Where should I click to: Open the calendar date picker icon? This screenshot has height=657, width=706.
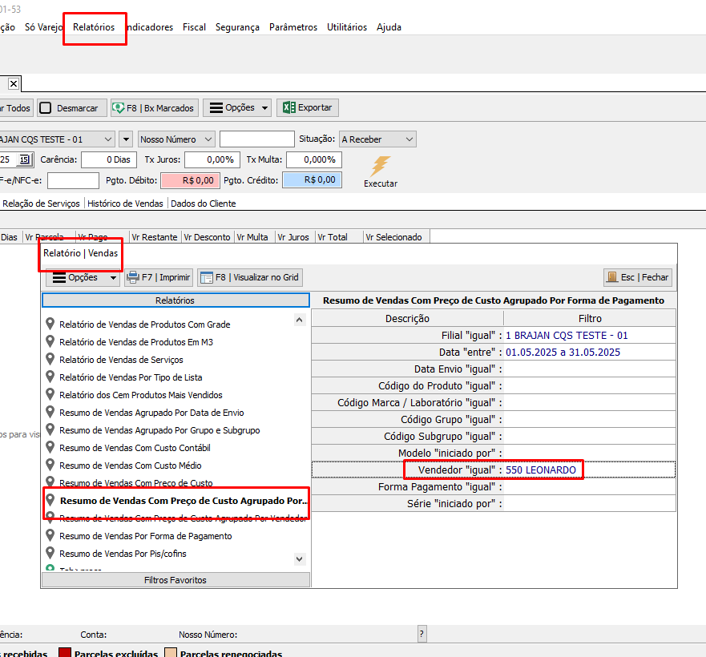pos(24,159)
